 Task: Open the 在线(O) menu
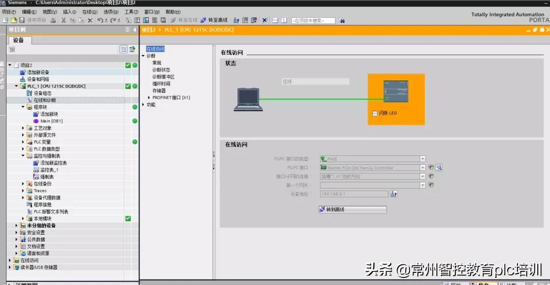[90, 12]
